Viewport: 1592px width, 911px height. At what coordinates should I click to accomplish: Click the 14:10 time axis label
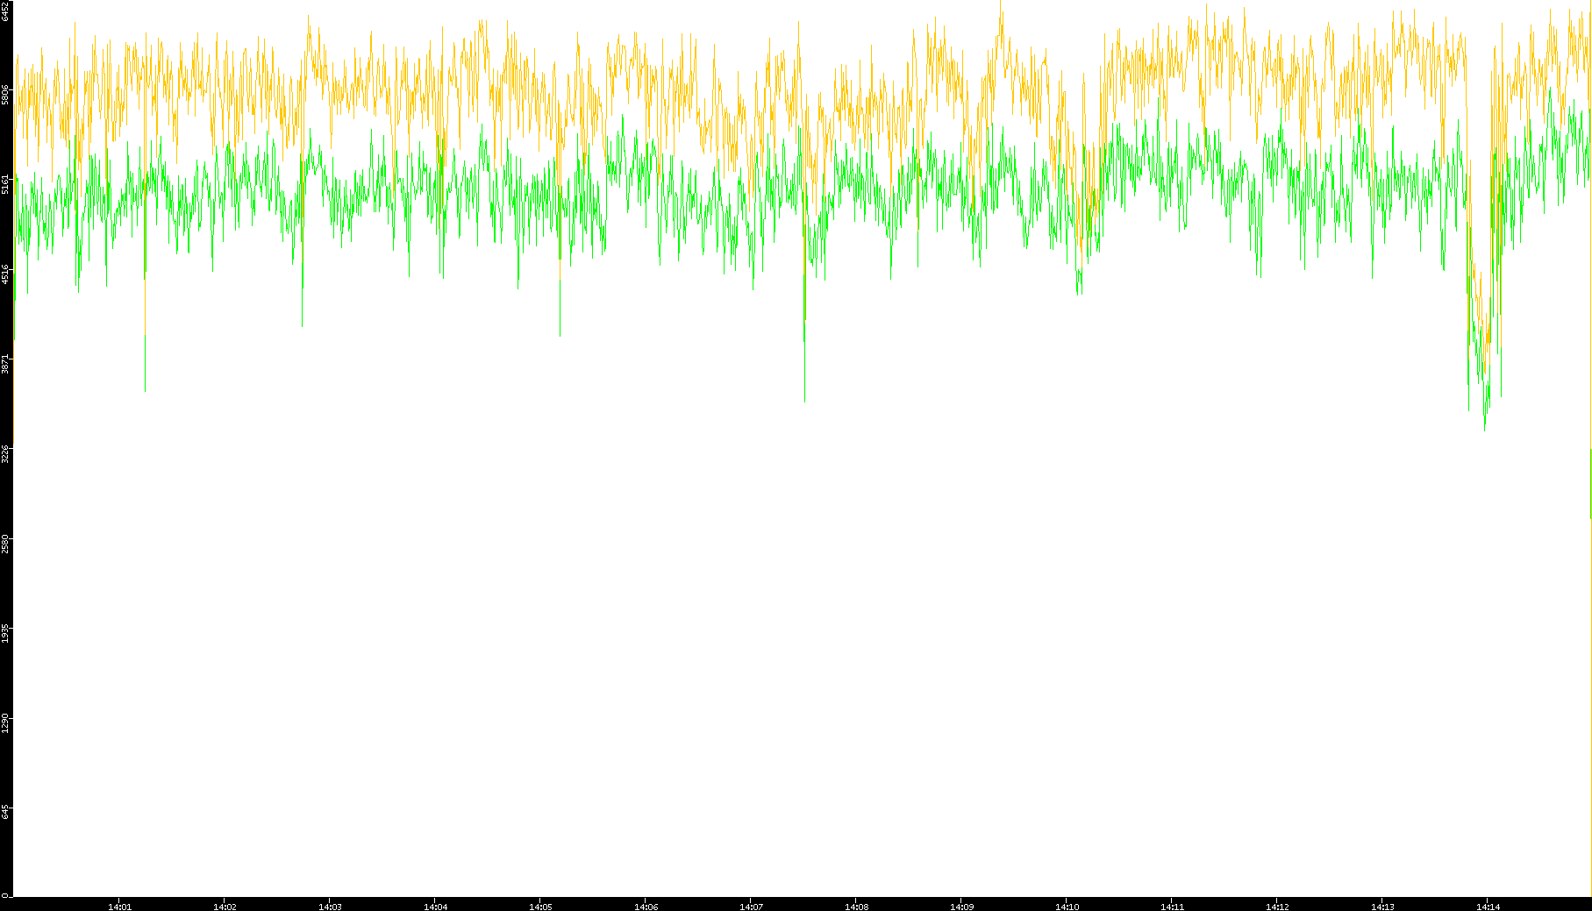(1067, 907)
